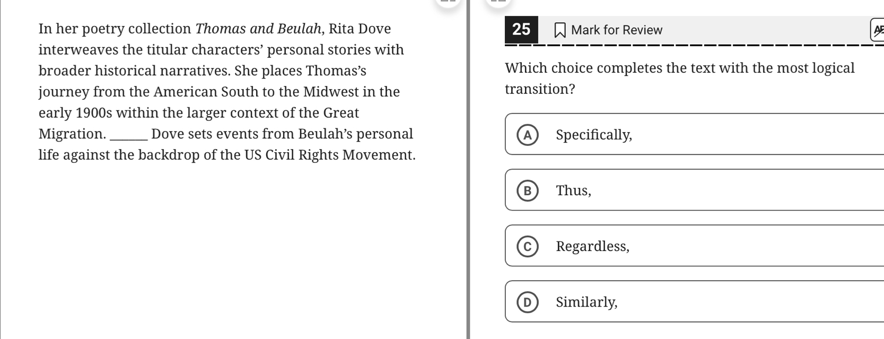Image resolution: width=884 pixels, height=339 pixels.
Task: Expand the passage pane using top arrow button
Action: point(448,3)
